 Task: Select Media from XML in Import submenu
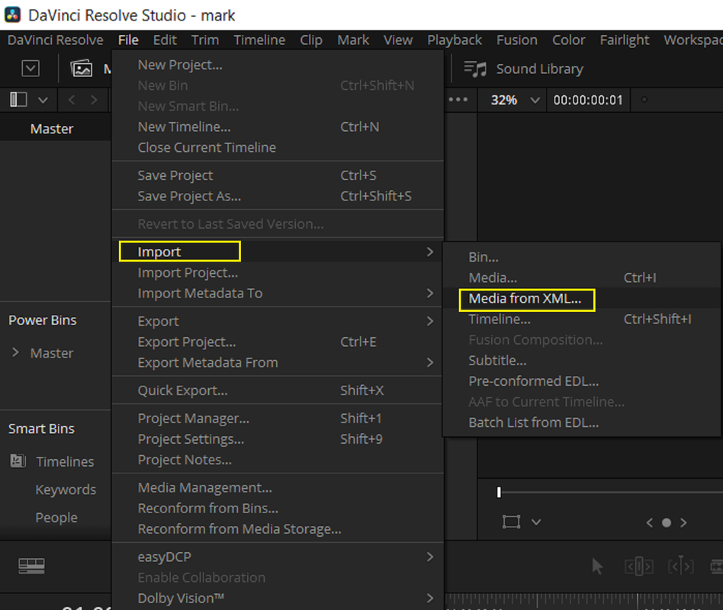point(581,298)
